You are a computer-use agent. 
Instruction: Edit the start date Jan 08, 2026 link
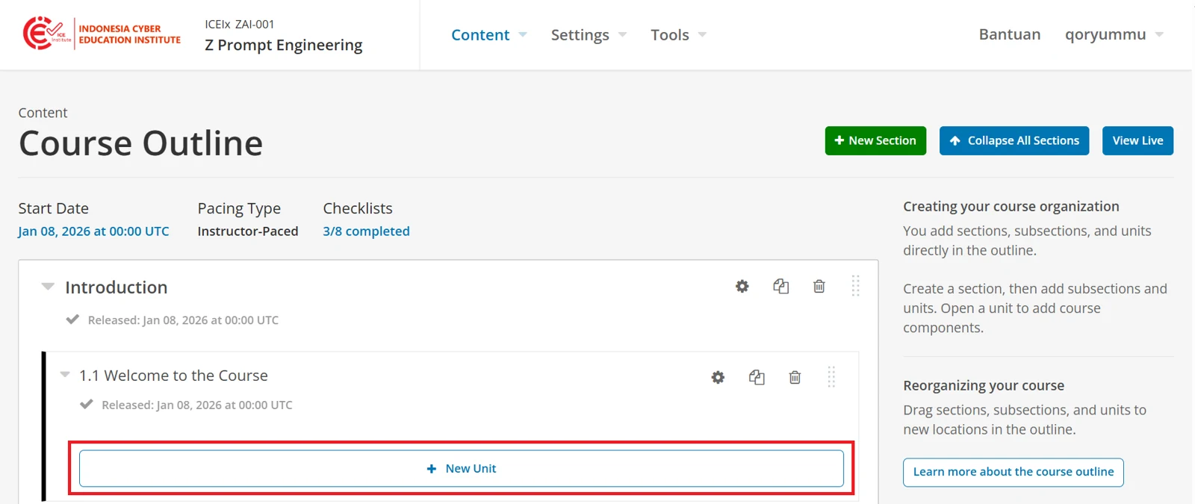click(x=93, y=231)
